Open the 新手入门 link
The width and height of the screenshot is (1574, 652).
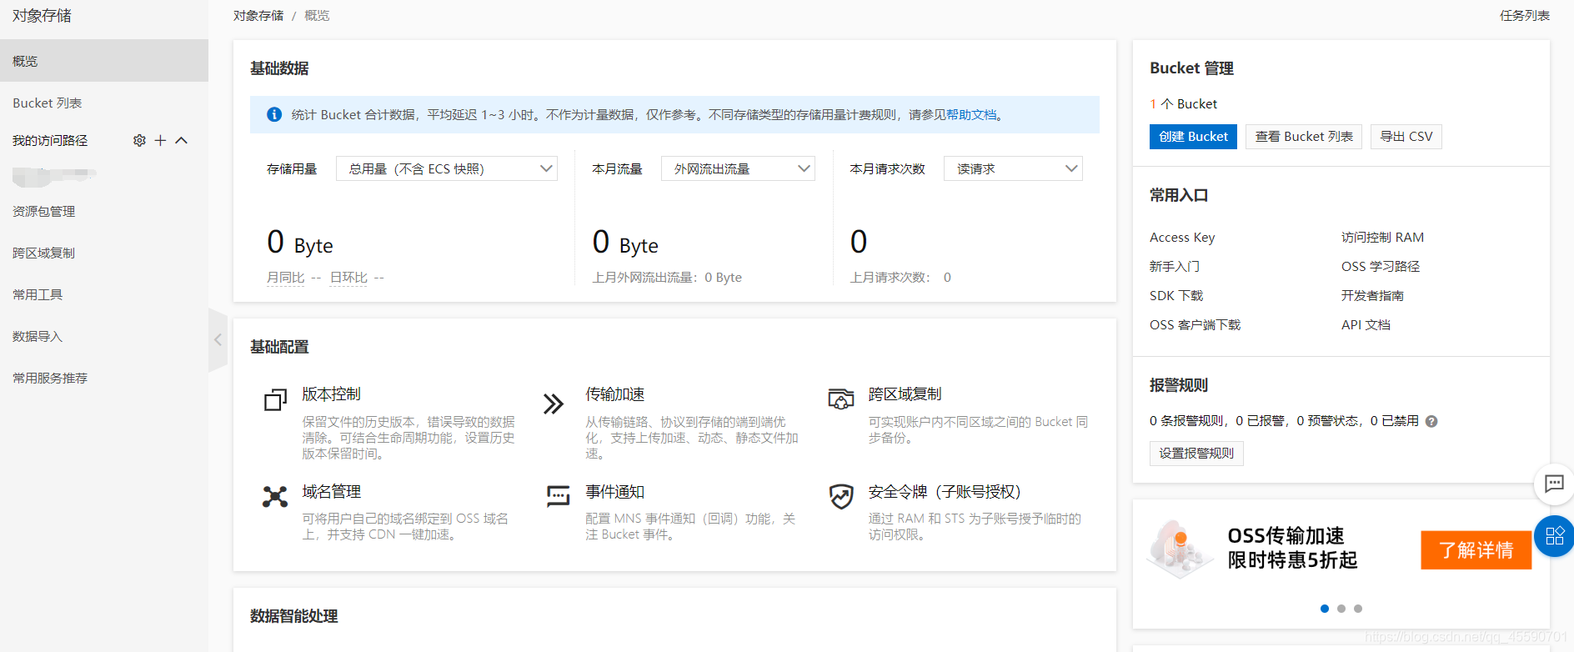pyautogui.click(x=1175, y=267)
